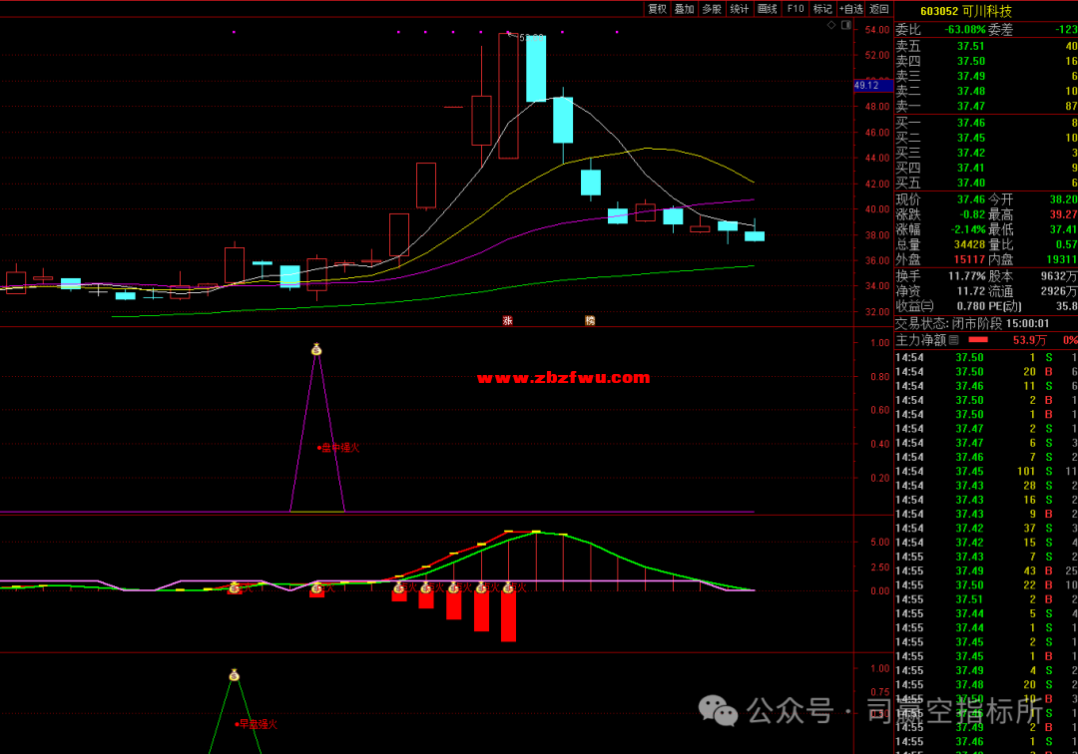Click the 最高 39.27 value

[x=1064, y=215]
